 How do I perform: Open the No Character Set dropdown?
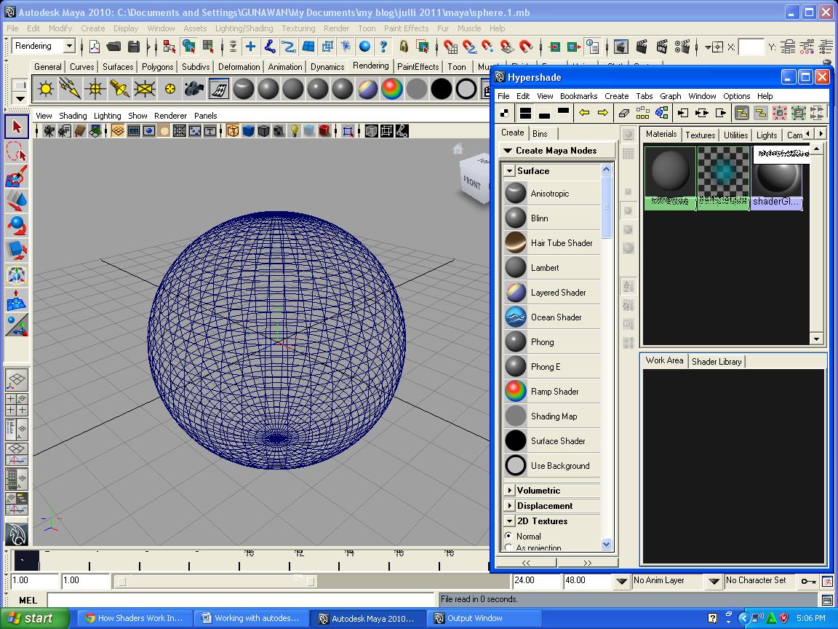714,581
